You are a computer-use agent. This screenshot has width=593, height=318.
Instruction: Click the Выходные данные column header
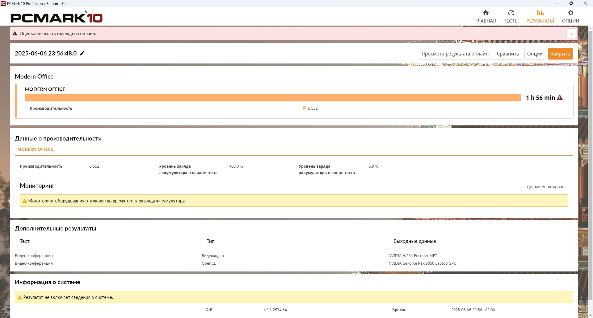point(414,241)
